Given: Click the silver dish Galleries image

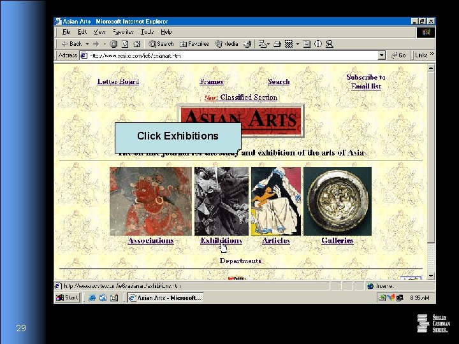Looking at the screenshot, I should tap(337, 201).
